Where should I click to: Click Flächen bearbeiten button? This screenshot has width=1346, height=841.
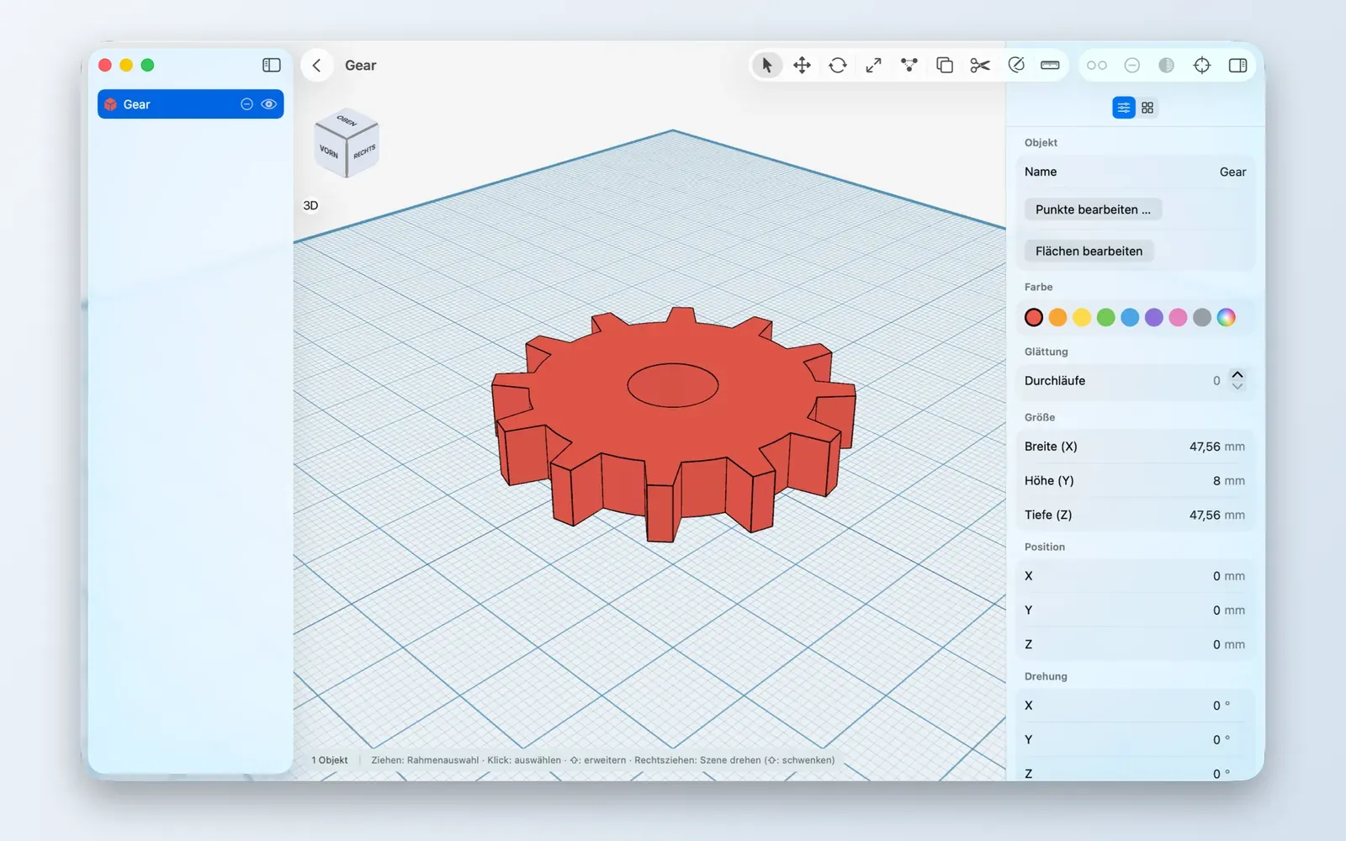1089,251
